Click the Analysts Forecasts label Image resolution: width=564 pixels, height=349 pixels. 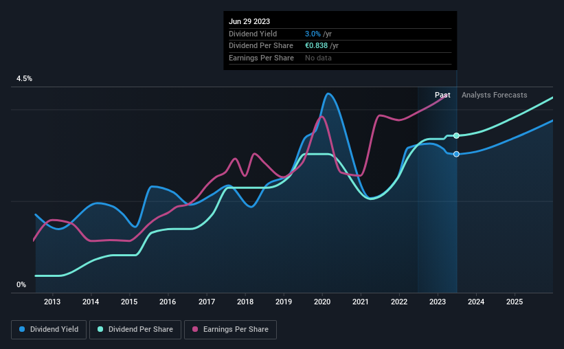(x=494, y=95)
